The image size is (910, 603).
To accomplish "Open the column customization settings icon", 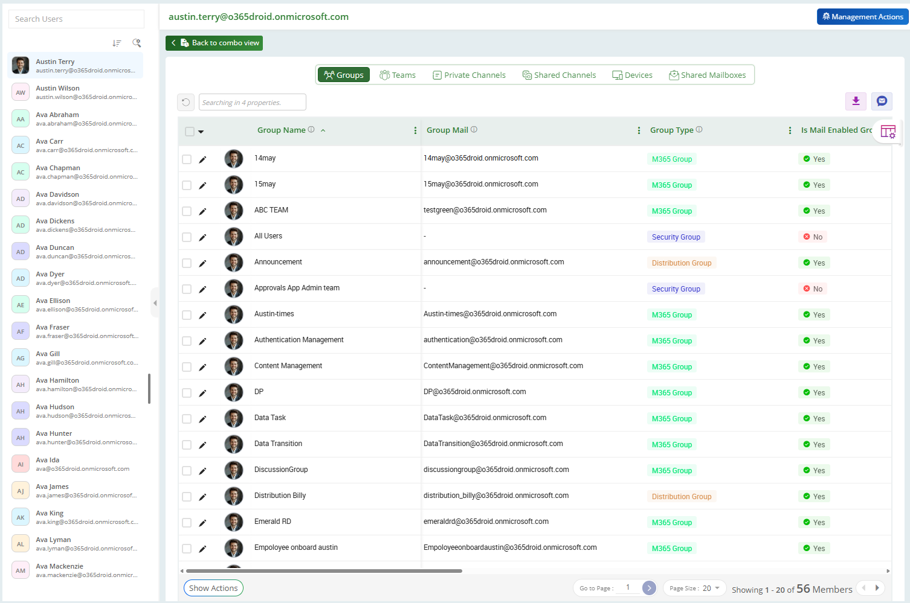I will coord(888,132).
